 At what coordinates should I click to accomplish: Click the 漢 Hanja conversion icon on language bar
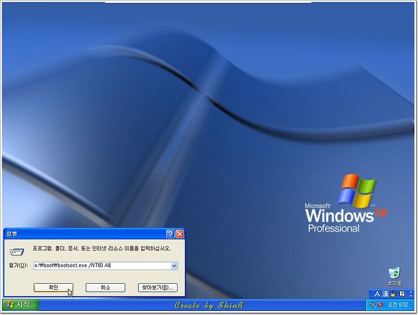[385, 294]
